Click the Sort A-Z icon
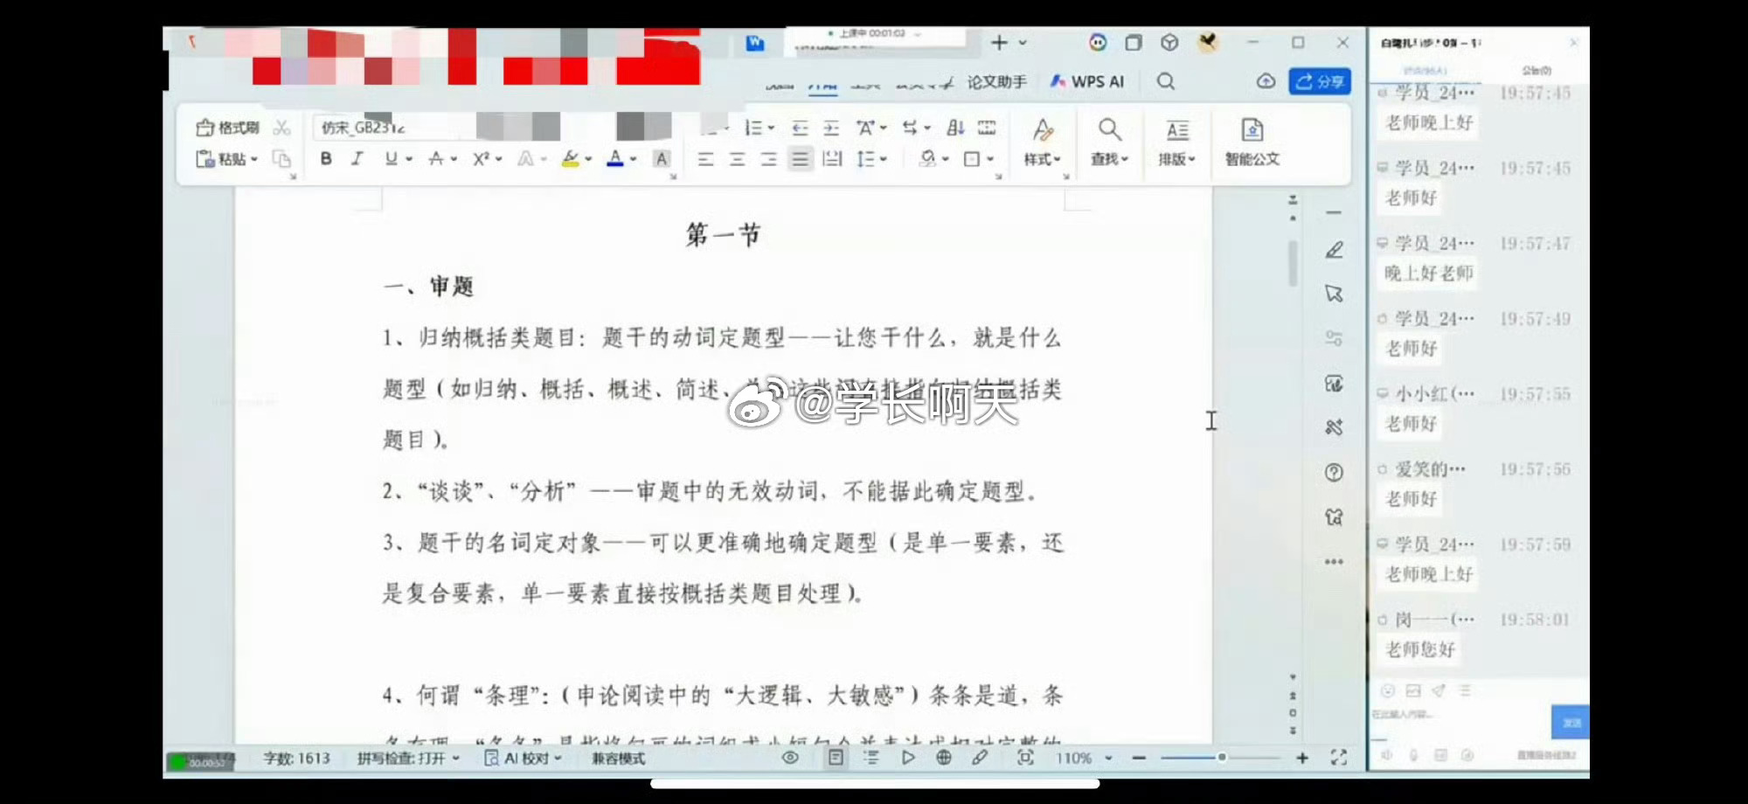This screenshot has height=804, width=1748. (955, 128)
